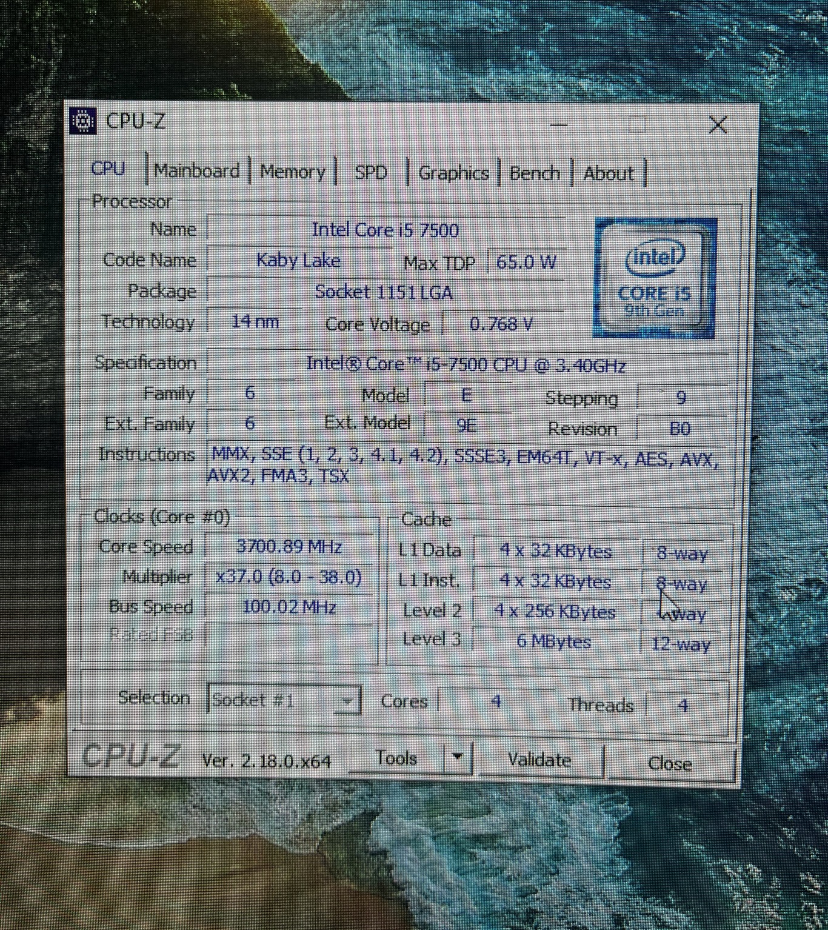The height and width of the screenshot is (930, 828).
Task: Click the Ext. Model value 9E
Action: click(x=466, y=426)
